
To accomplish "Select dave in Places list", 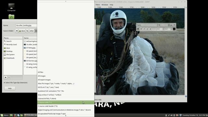I will pos(13,48).
